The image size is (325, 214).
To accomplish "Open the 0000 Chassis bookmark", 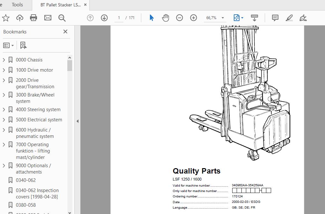I will coord(29,60).
